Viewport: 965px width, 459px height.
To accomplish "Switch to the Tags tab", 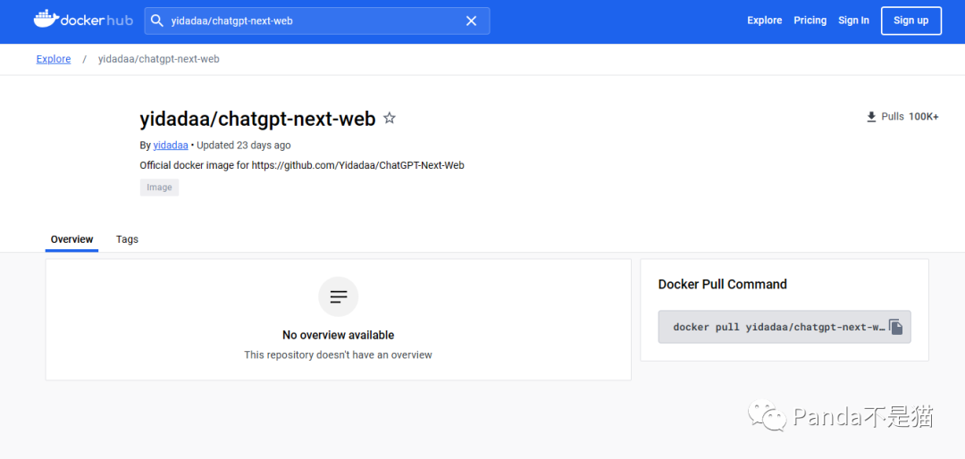I will pos(128,239).
